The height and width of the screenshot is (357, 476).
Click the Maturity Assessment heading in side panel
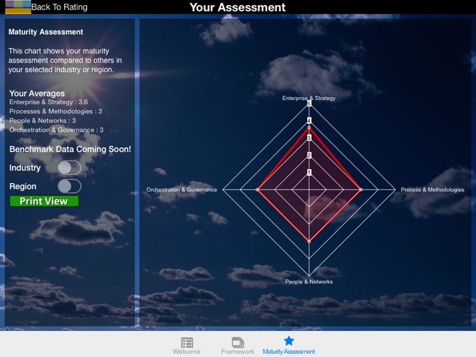[46, 32]
